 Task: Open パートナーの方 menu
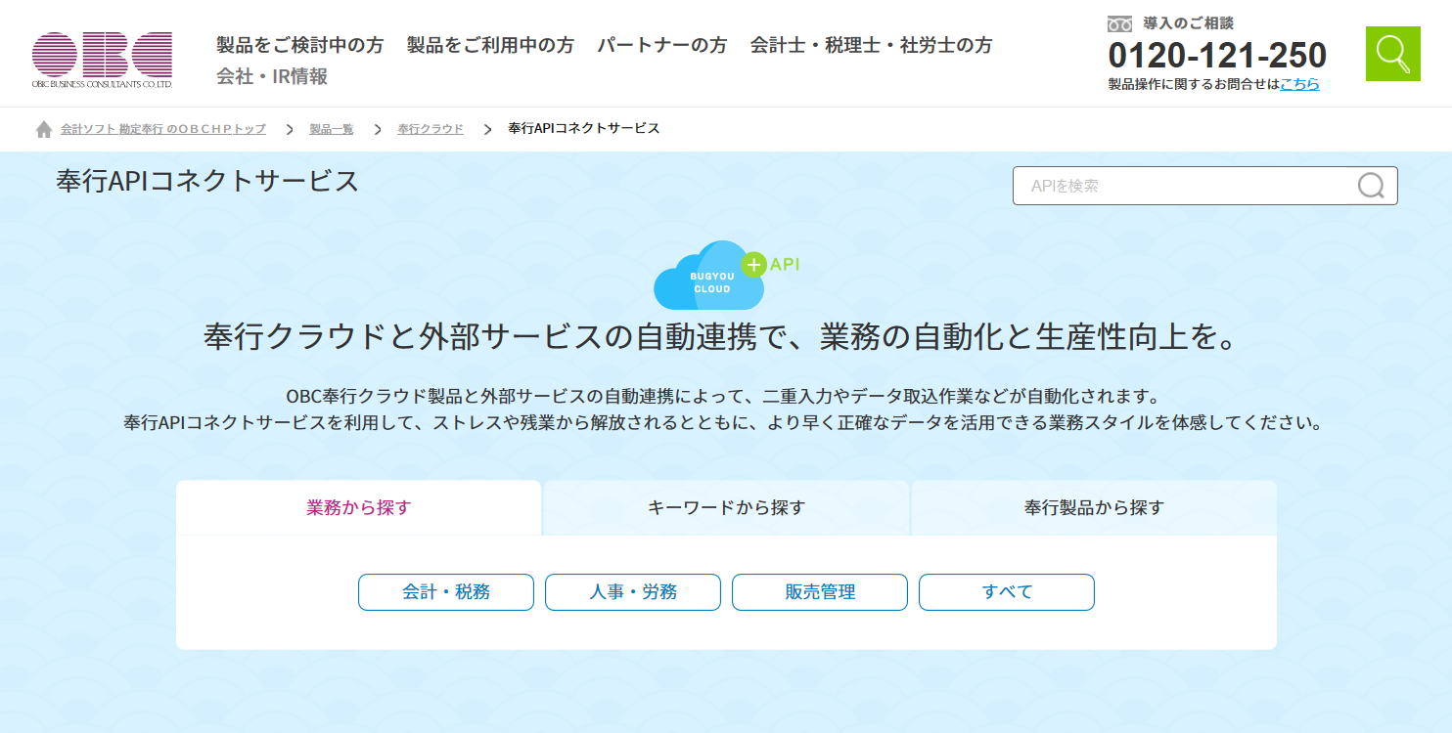pos(662,45)
